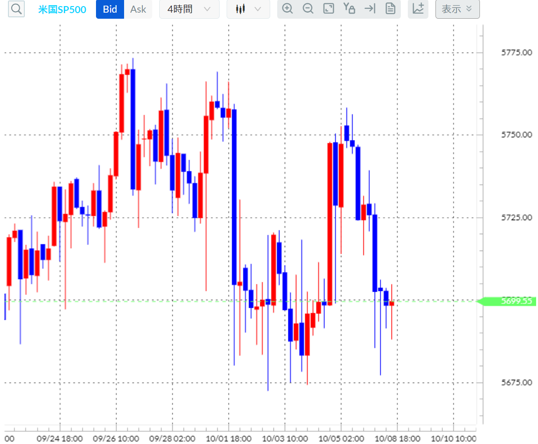Click the 米国SP500 symbol name
This screenshot has height=444, width=538.
pos(62,9)
